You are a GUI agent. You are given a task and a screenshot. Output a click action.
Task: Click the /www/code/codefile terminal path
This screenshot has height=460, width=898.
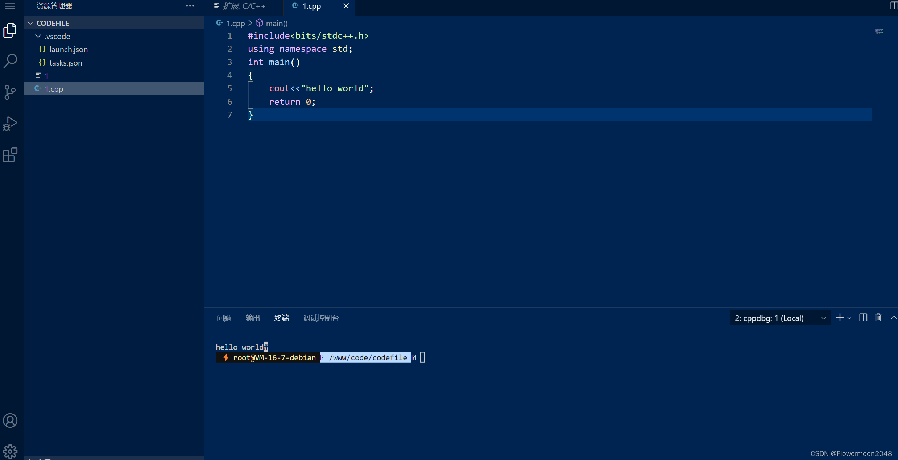click(368, 357)
